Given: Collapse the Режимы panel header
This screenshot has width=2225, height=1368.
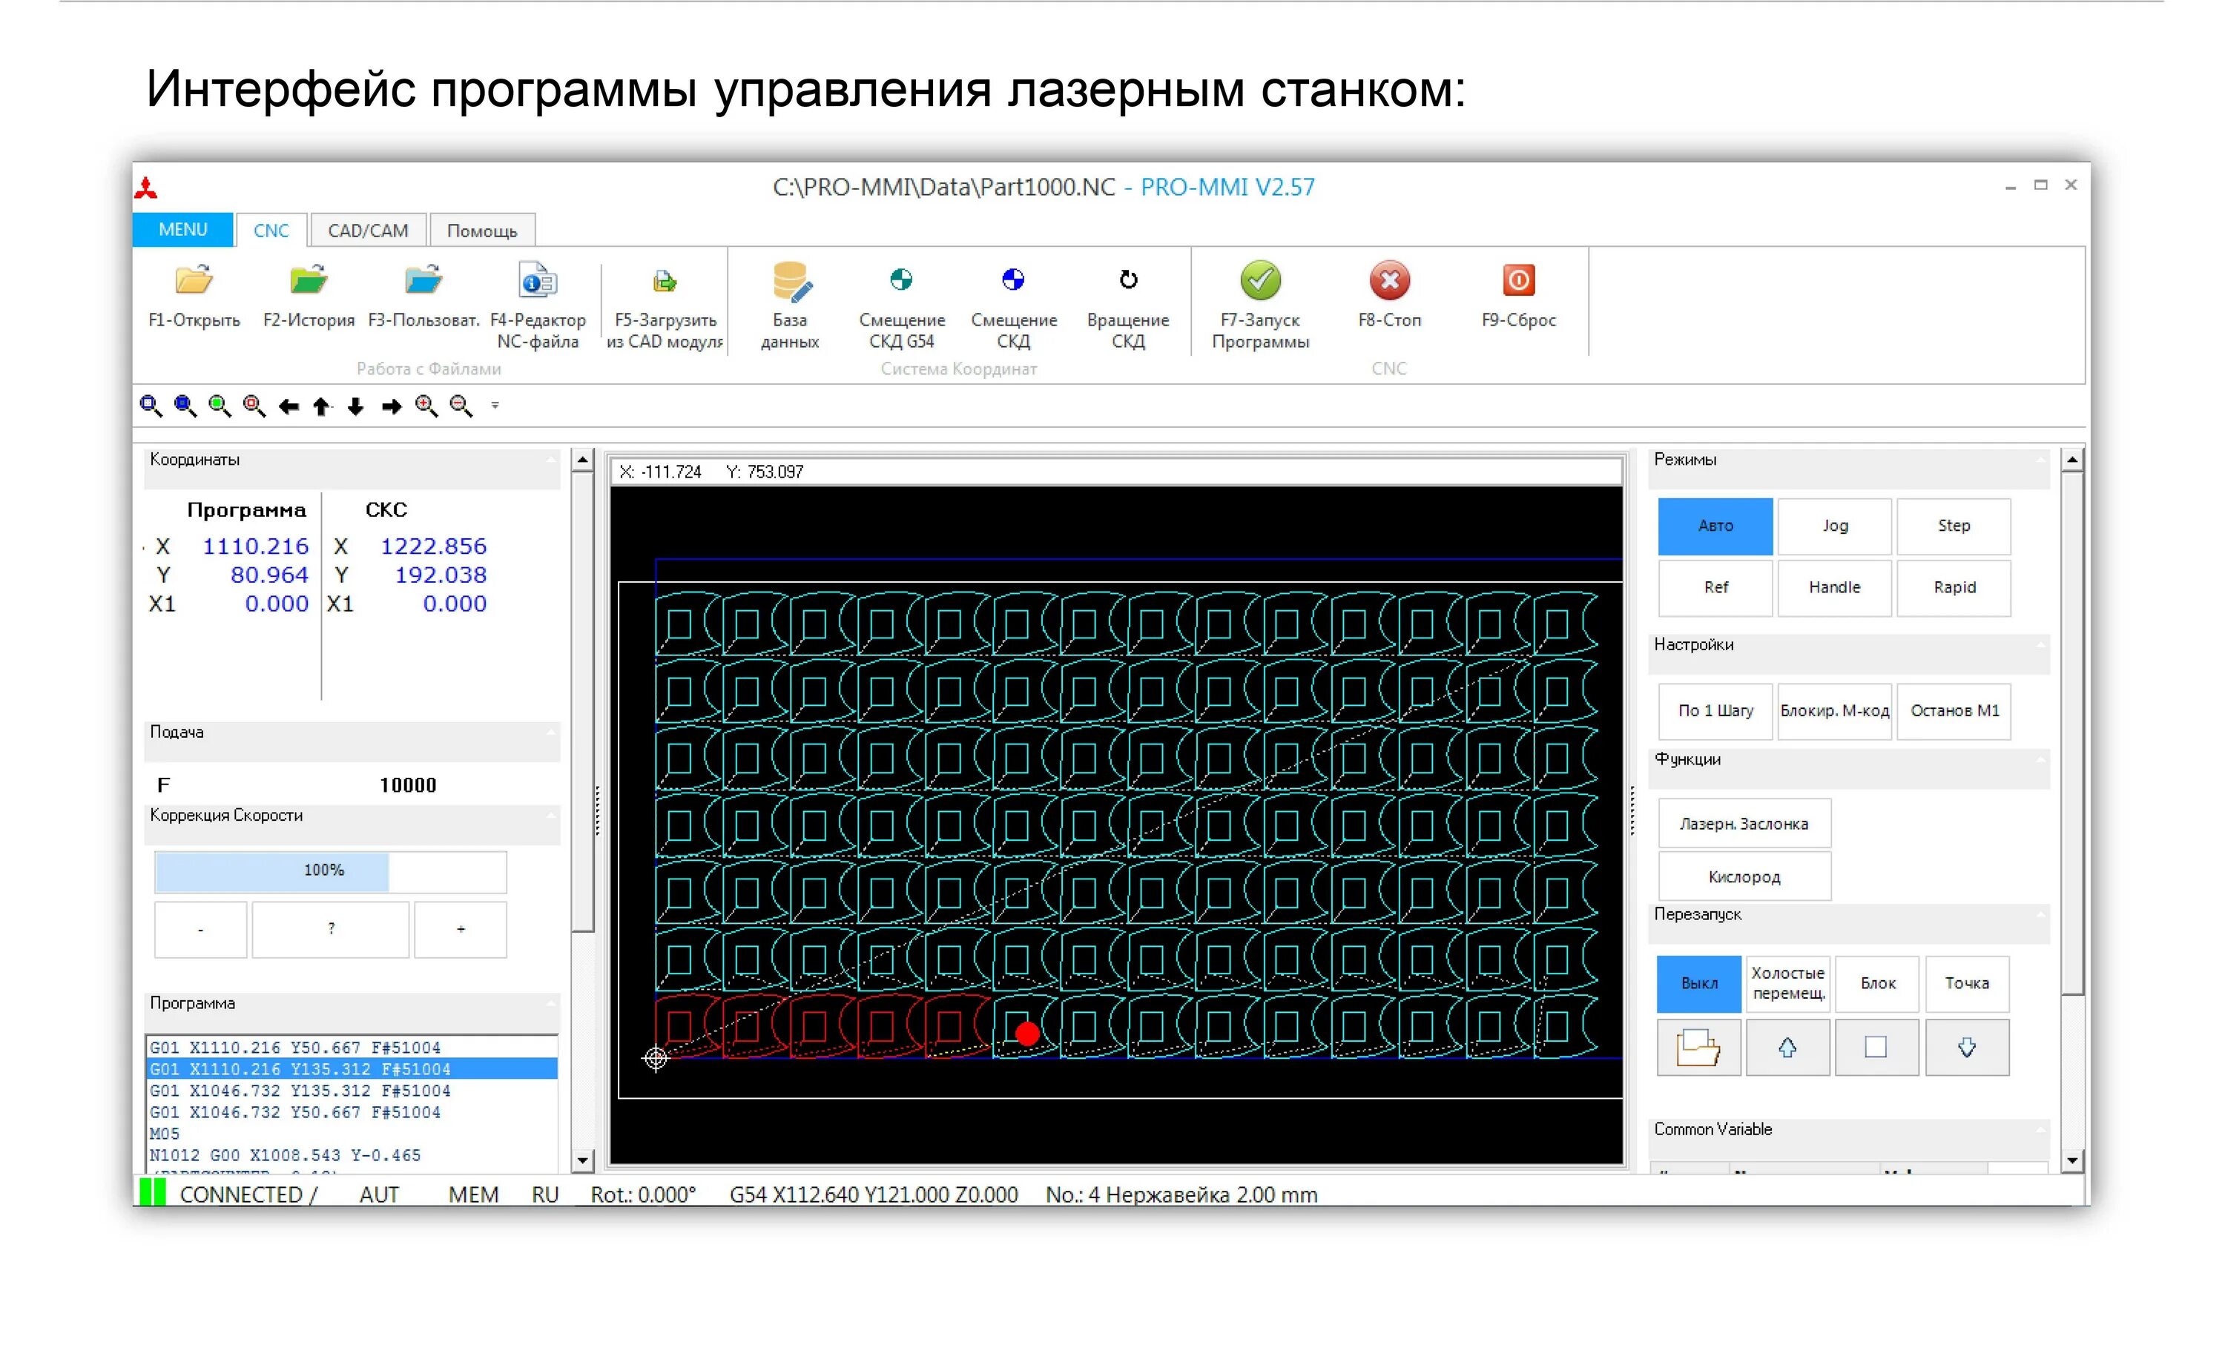Looking at the screenshot, I should (2040, 460).
